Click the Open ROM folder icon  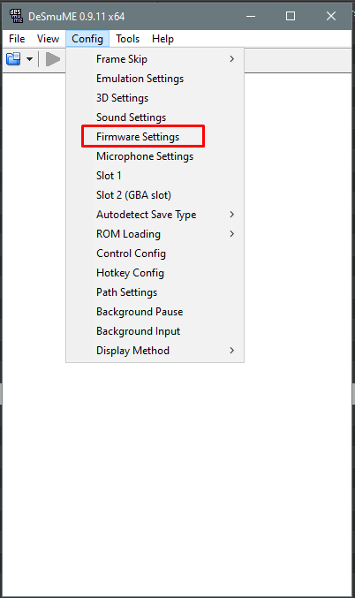pos(14,59)
